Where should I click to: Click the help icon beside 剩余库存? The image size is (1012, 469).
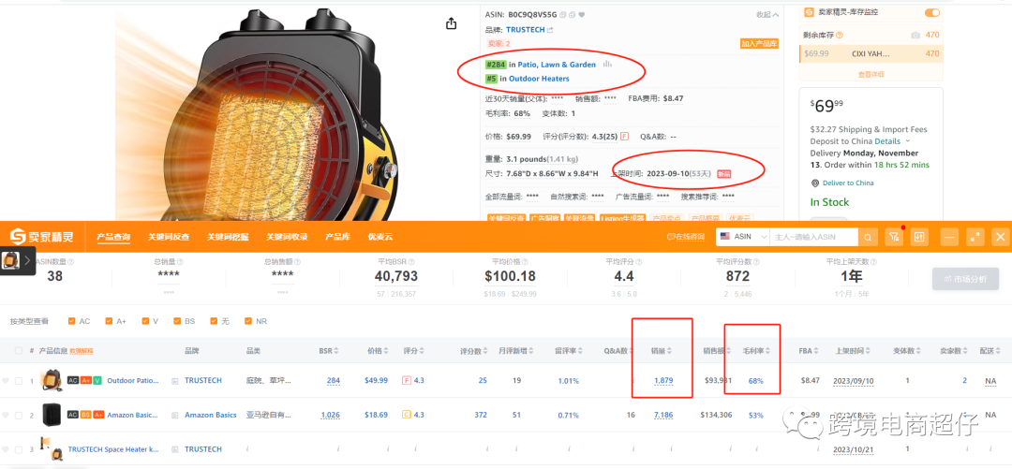click(x=840, y=35)
